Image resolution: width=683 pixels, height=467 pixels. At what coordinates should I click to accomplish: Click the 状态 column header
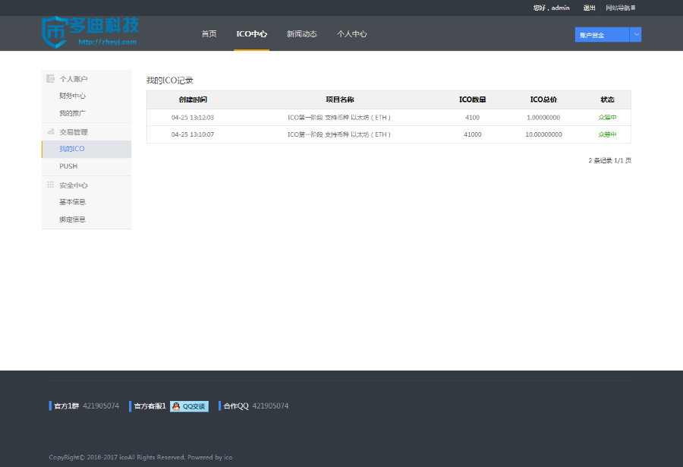point(607,99)
